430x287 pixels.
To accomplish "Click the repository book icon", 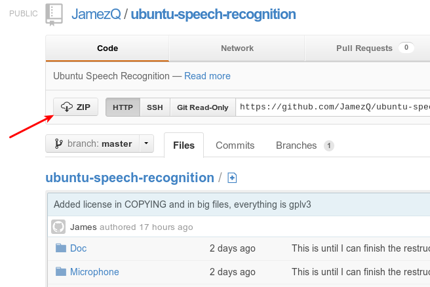I will 54,14.
